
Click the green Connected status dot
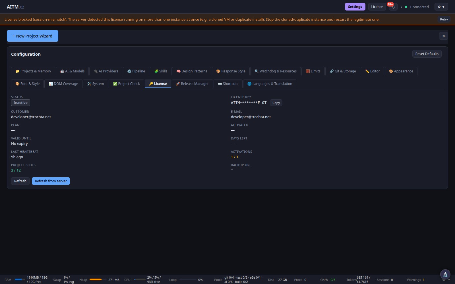point(406,7)
